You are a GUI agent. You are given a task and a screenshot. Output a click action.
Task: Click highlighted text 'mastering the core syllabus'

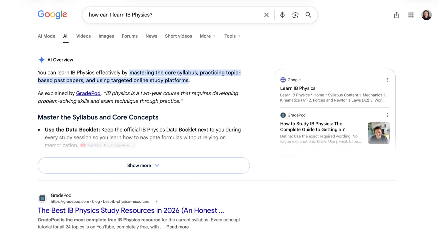click(164, 73)
